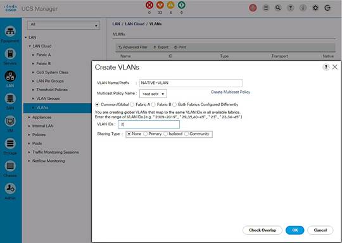Click the Check Overlap button
Image resolution: width=342 pixels, height=243 pixels.
262,230
